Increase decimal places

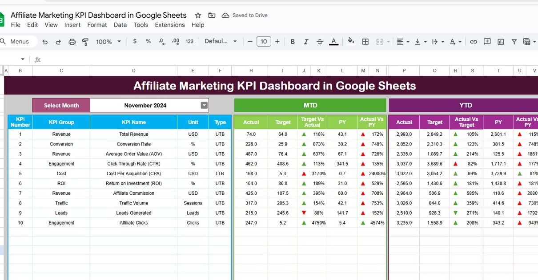176,41
